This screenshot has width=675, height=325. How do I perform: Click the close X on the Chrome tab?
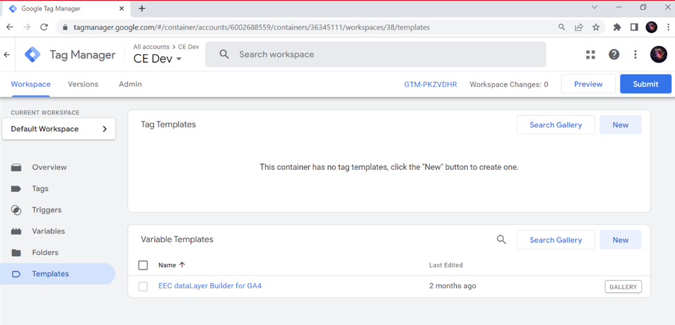coord(123,8)
